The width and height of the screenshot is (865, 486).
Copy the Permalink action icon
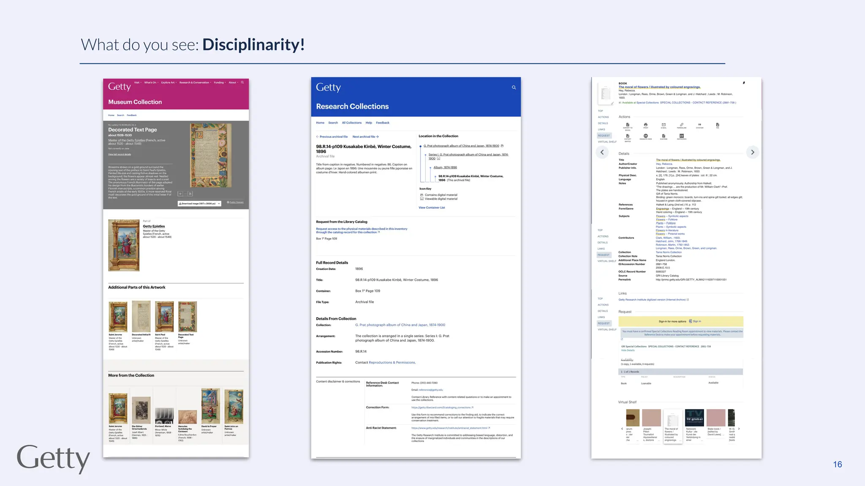pos(682,125)
